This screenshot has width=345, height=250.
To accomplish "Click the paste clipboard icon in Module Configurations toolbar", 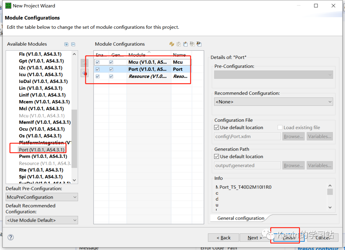I will point(185,44).
